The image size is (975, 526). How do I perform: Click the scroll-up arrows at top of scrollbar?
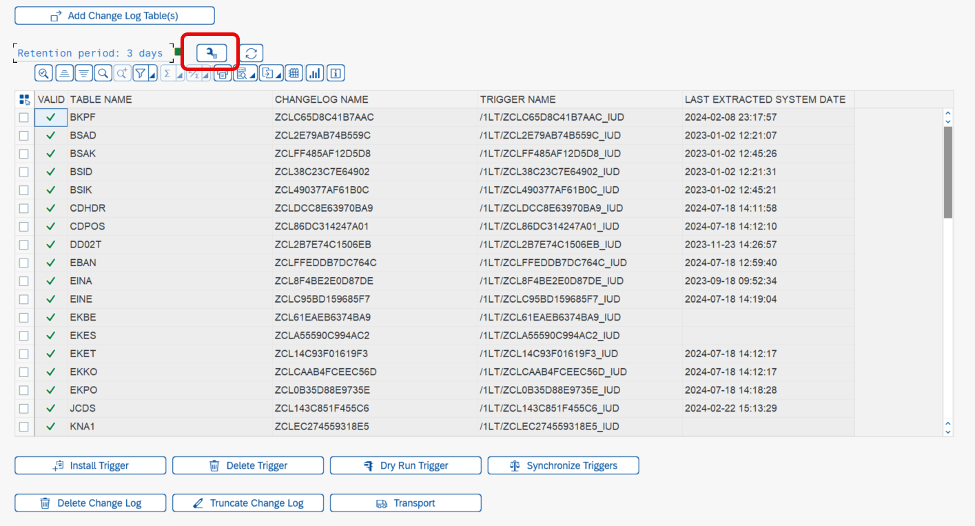pyautogui.click(x=947, y=117)
